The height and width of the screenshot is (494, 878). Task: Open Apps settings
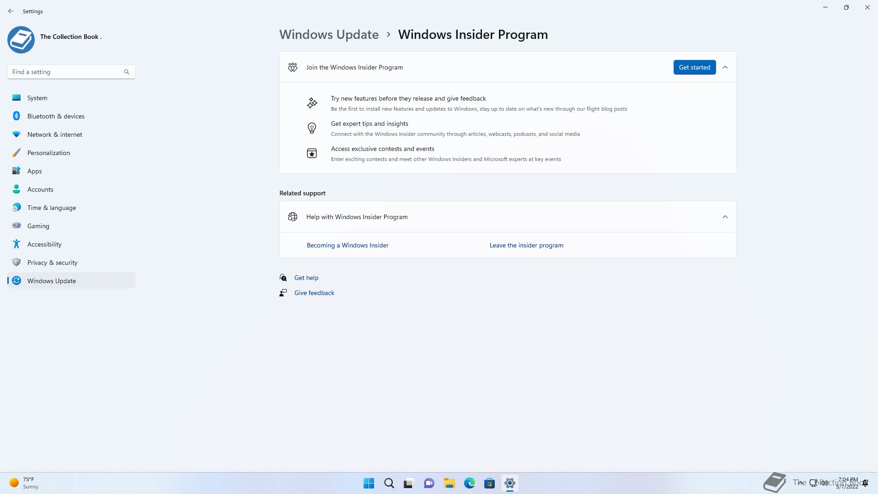(x=71, y=171)
